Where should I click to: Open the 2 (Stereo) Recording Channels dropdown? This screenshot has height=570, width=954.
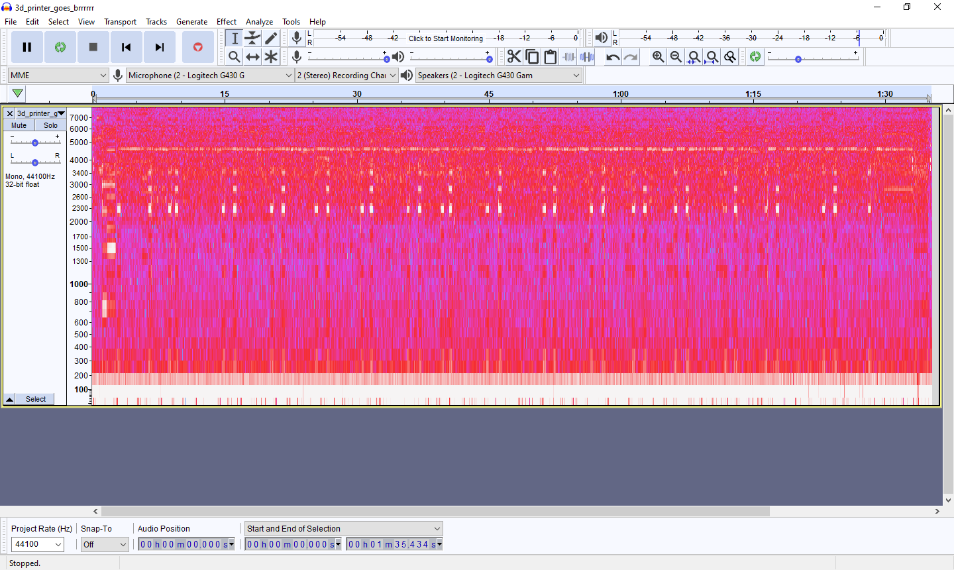(x=346, y=76)
